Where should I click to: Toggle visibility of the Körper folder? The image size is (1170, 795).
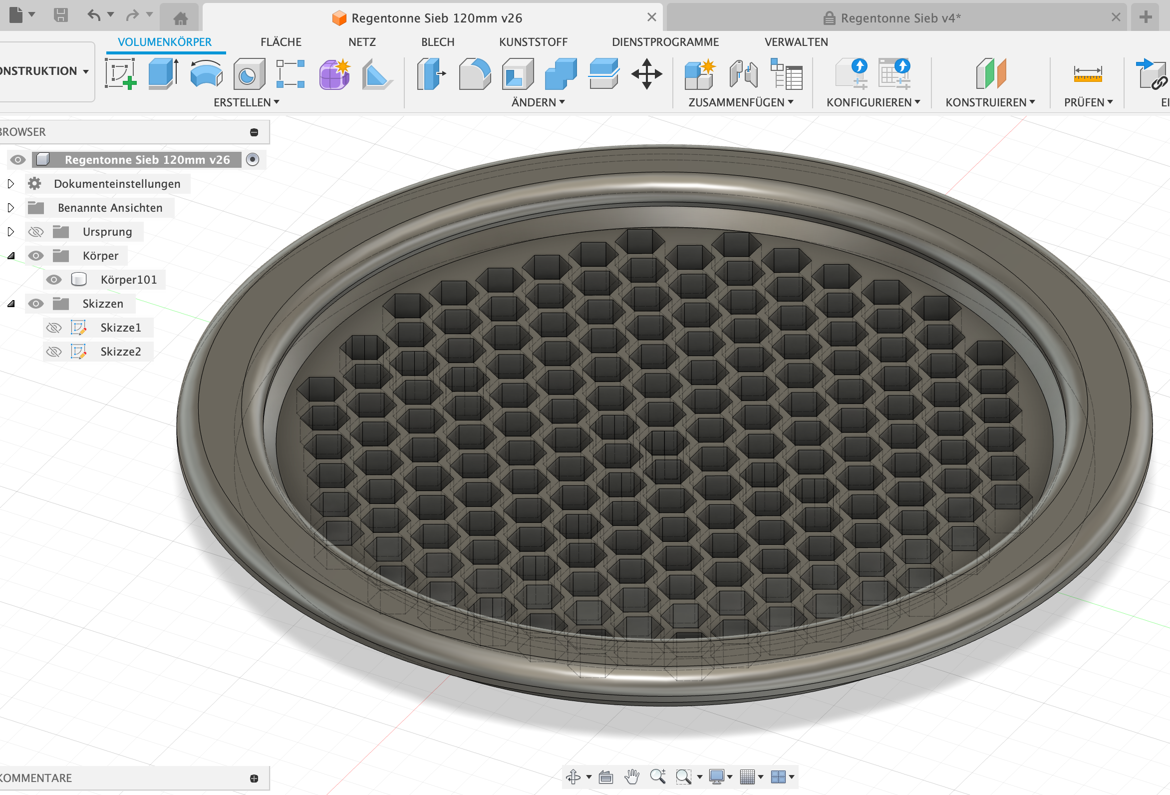click(36, 255)
